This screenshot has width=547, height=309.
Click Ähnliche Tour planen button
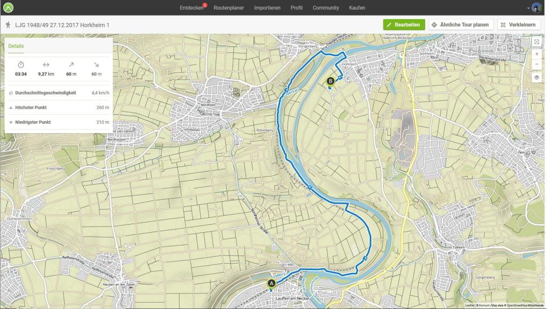coord(461,25)
